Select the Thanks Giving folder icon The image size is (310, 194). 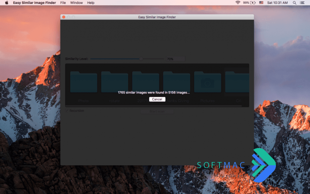tap(177, 82)
